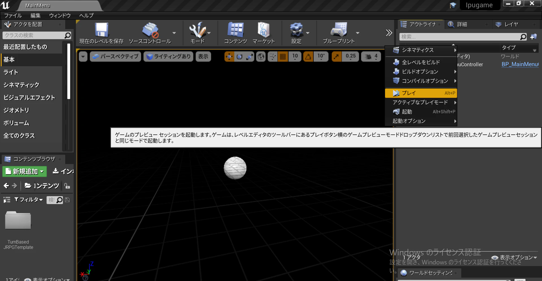
Task: Expand the toolbar overflow chevron
Action: (389, 33)
